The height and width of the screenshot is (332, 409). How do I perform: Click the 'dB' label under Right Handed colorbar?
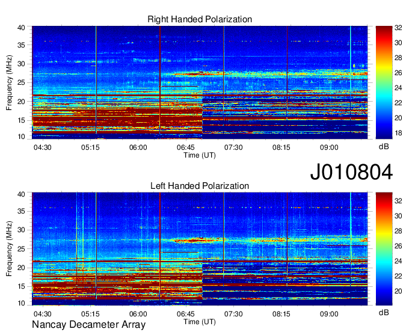(x=384, y=147)
